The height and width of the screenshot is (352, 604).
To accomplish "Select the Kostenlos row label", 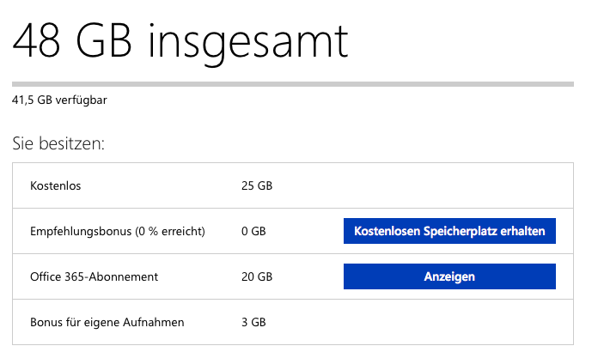I will click(55, 185).
